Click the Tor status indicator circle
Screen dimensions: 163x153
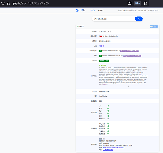(108, 111)
